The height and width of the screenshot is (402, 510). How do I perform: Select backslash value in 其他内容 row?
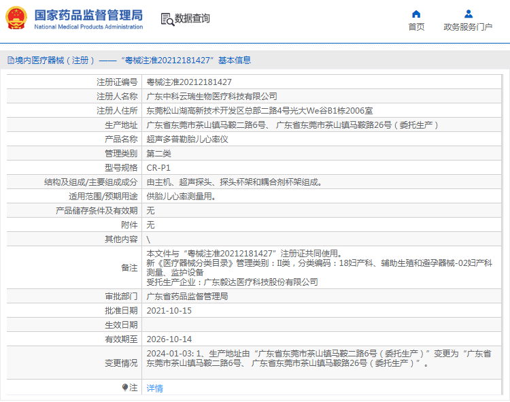[148, 239]
